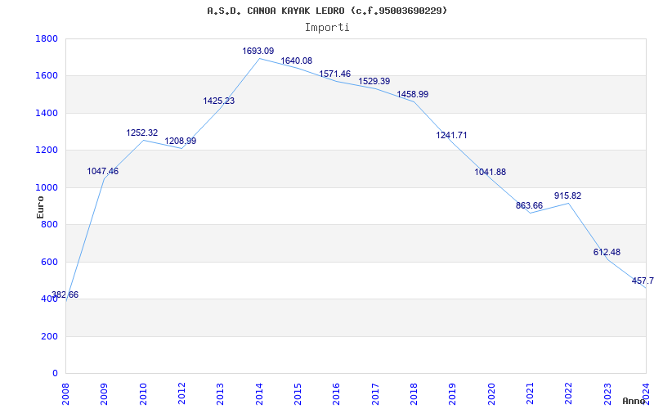Click the y-axis tick 1400
The image size is (654, 409).
[x=47, y=113]
